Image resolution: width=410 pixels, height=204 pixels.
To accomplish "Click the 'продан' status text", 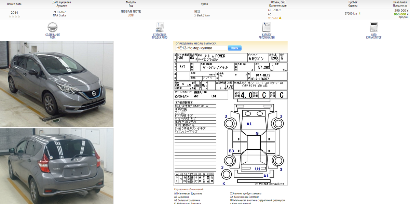I will 404,18.
